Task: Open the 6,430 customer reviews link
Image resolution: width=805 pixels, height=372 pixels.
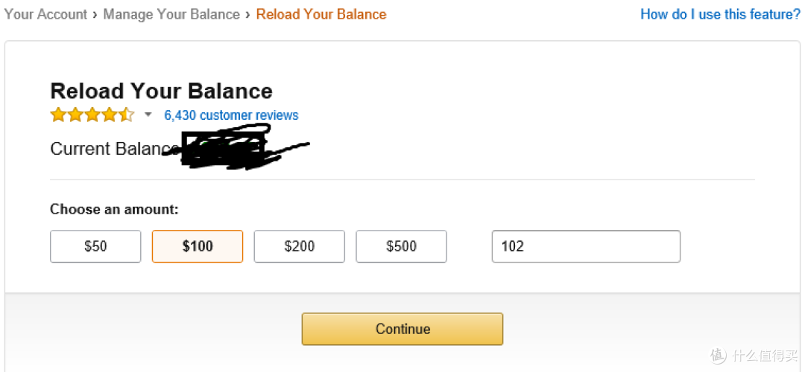Action: 231,115
